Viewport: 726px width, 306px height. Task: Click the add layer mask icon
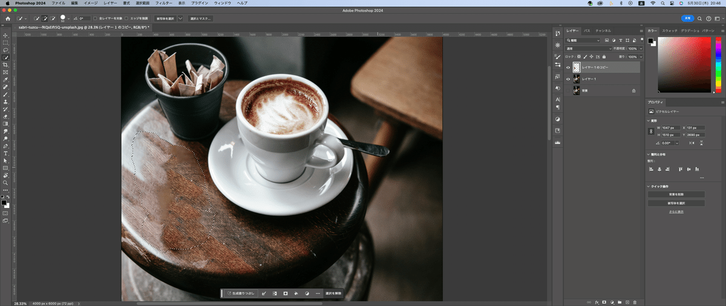click(x=604, y=302)
